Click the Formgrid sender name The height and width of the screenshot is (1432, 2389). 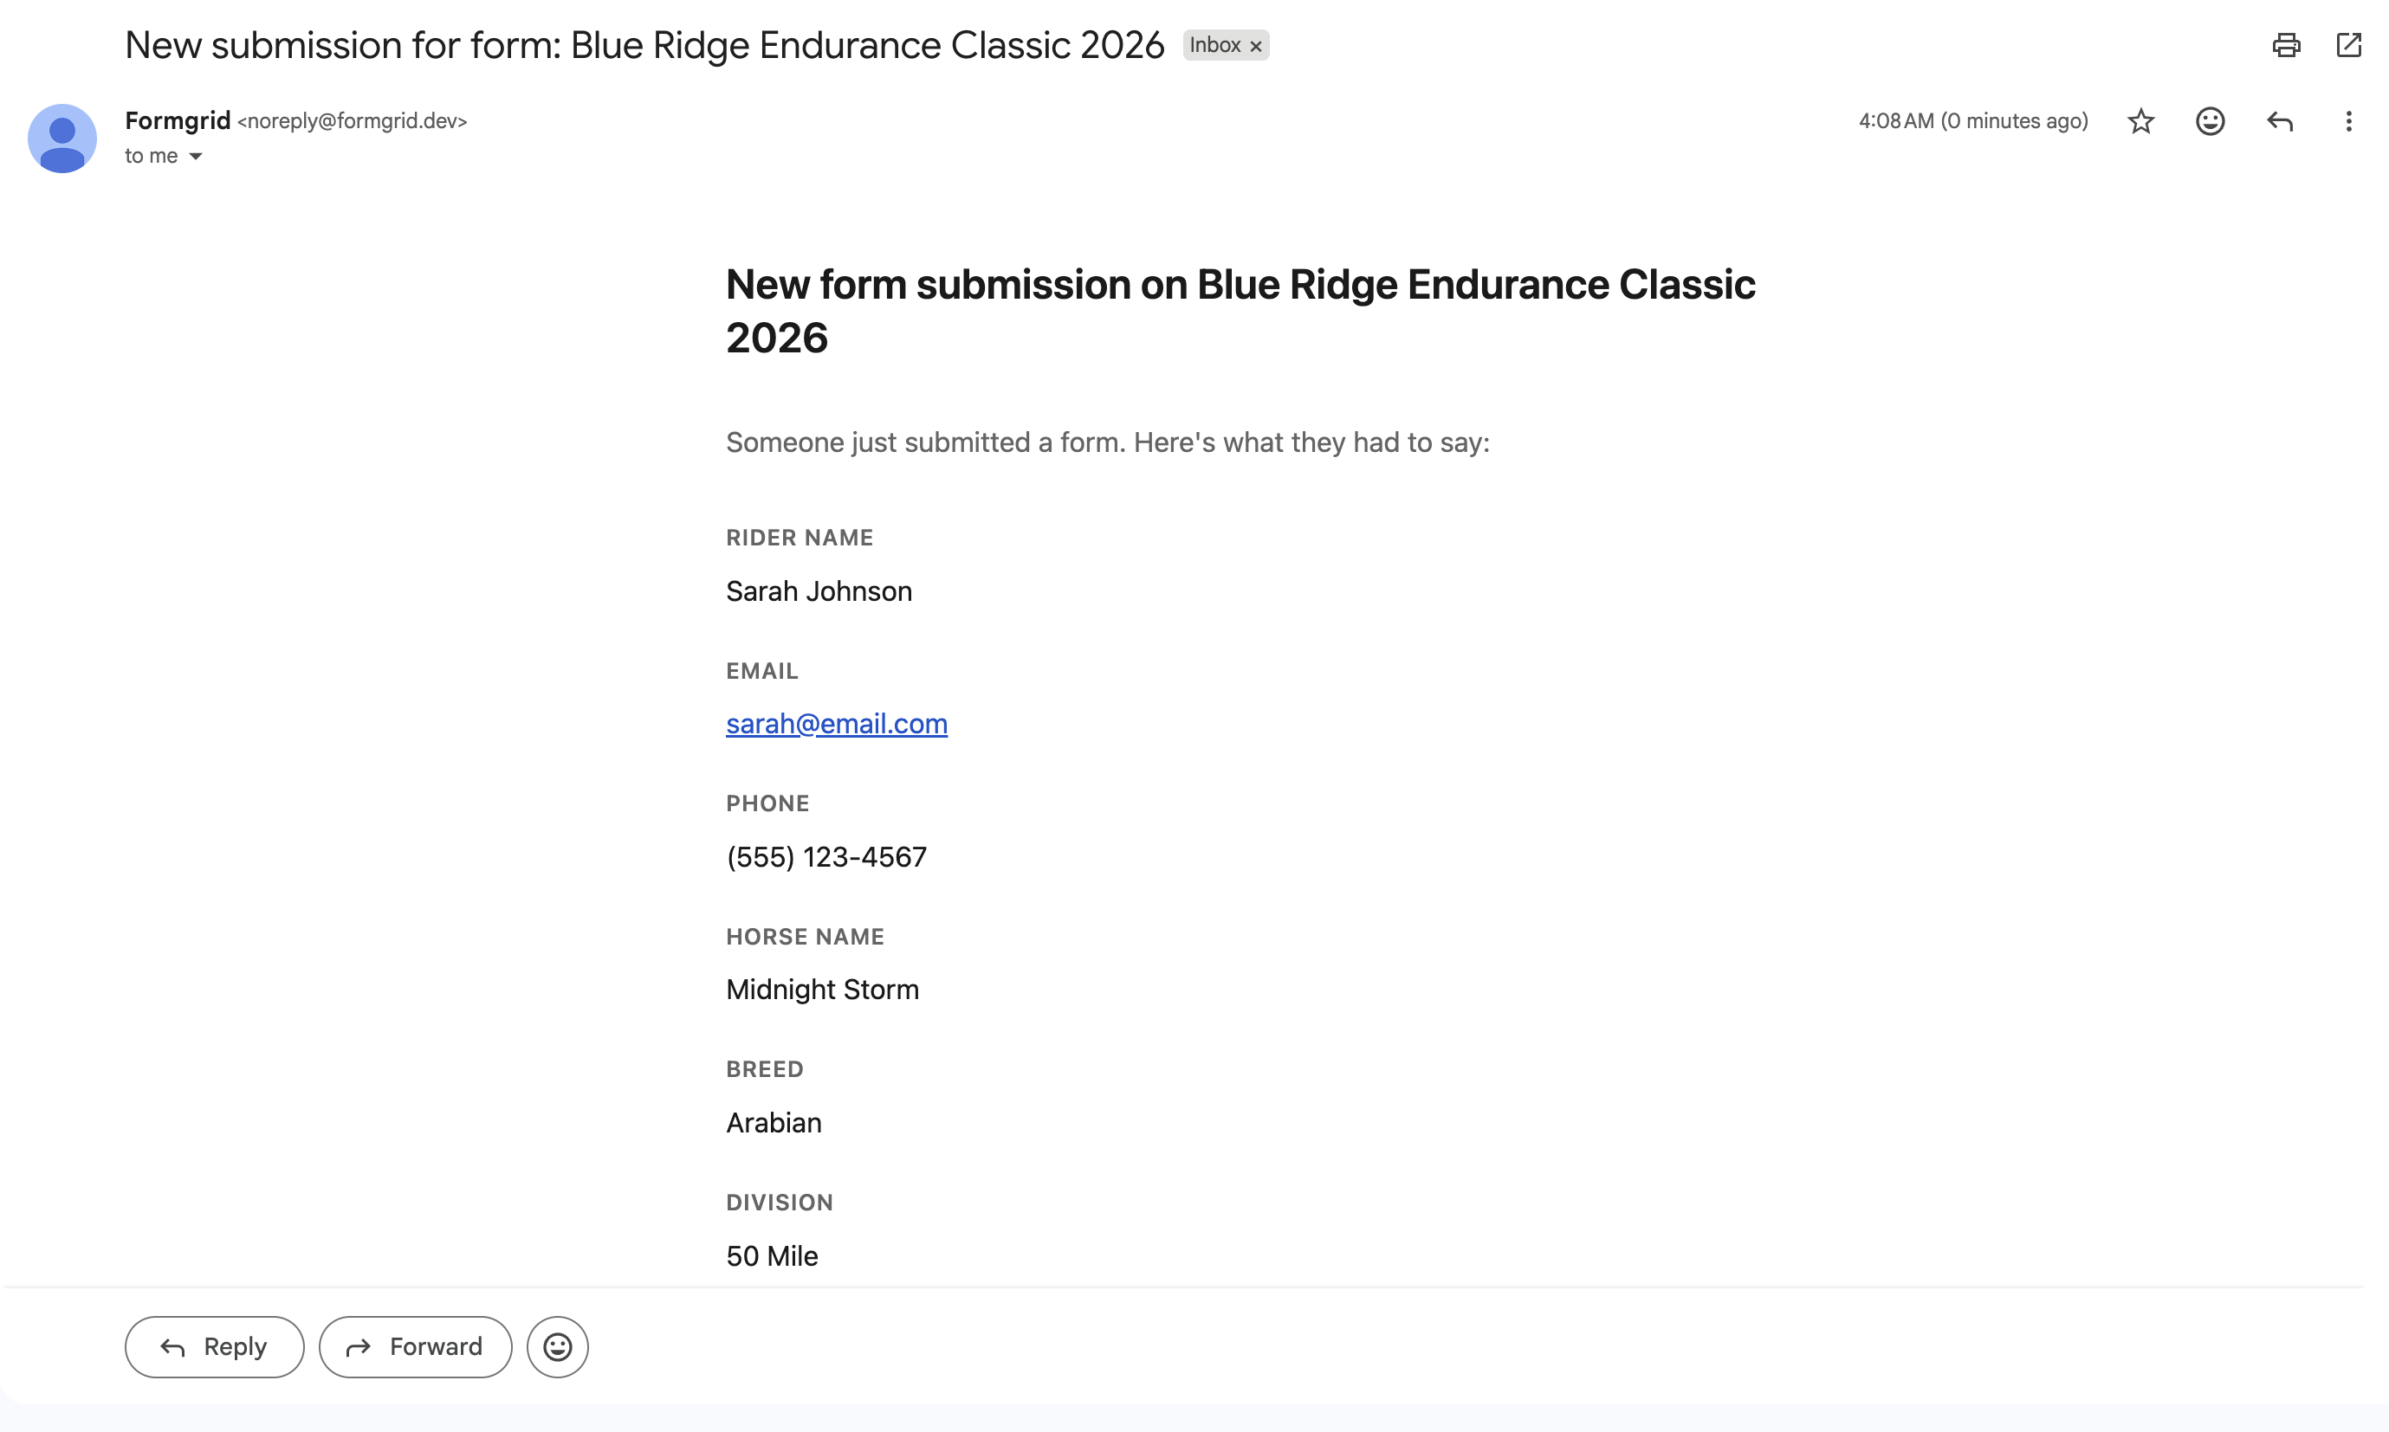pos(178,120)
